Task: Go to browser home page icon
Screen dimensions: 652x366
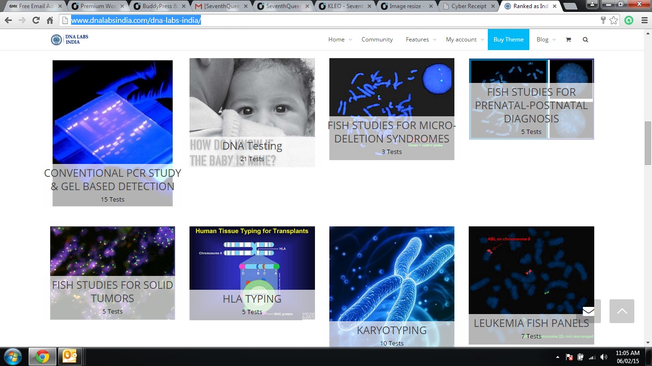Action: point(50,20)
